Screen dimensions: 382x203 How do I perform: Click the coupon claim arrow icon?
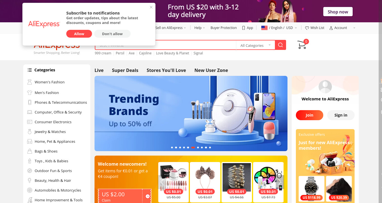click(x=148, y=196)
